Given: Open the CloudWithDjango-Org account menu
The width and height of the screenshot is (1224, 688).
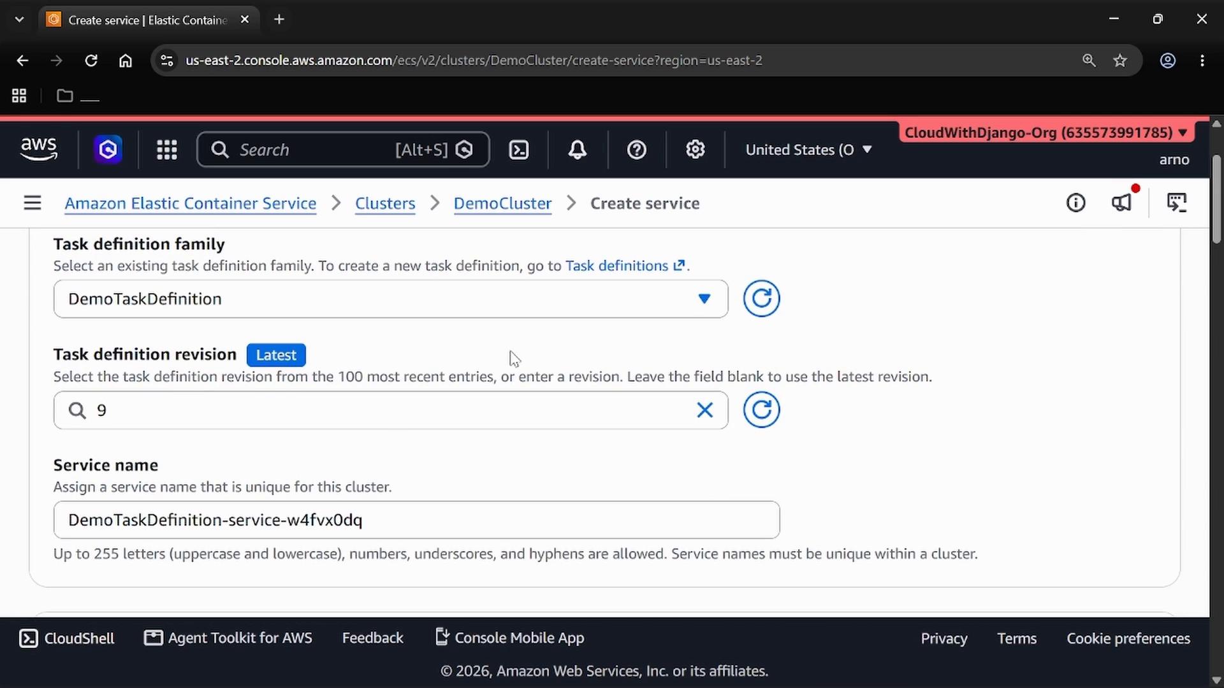Looking at the screenshot, I should point(1045,133).
